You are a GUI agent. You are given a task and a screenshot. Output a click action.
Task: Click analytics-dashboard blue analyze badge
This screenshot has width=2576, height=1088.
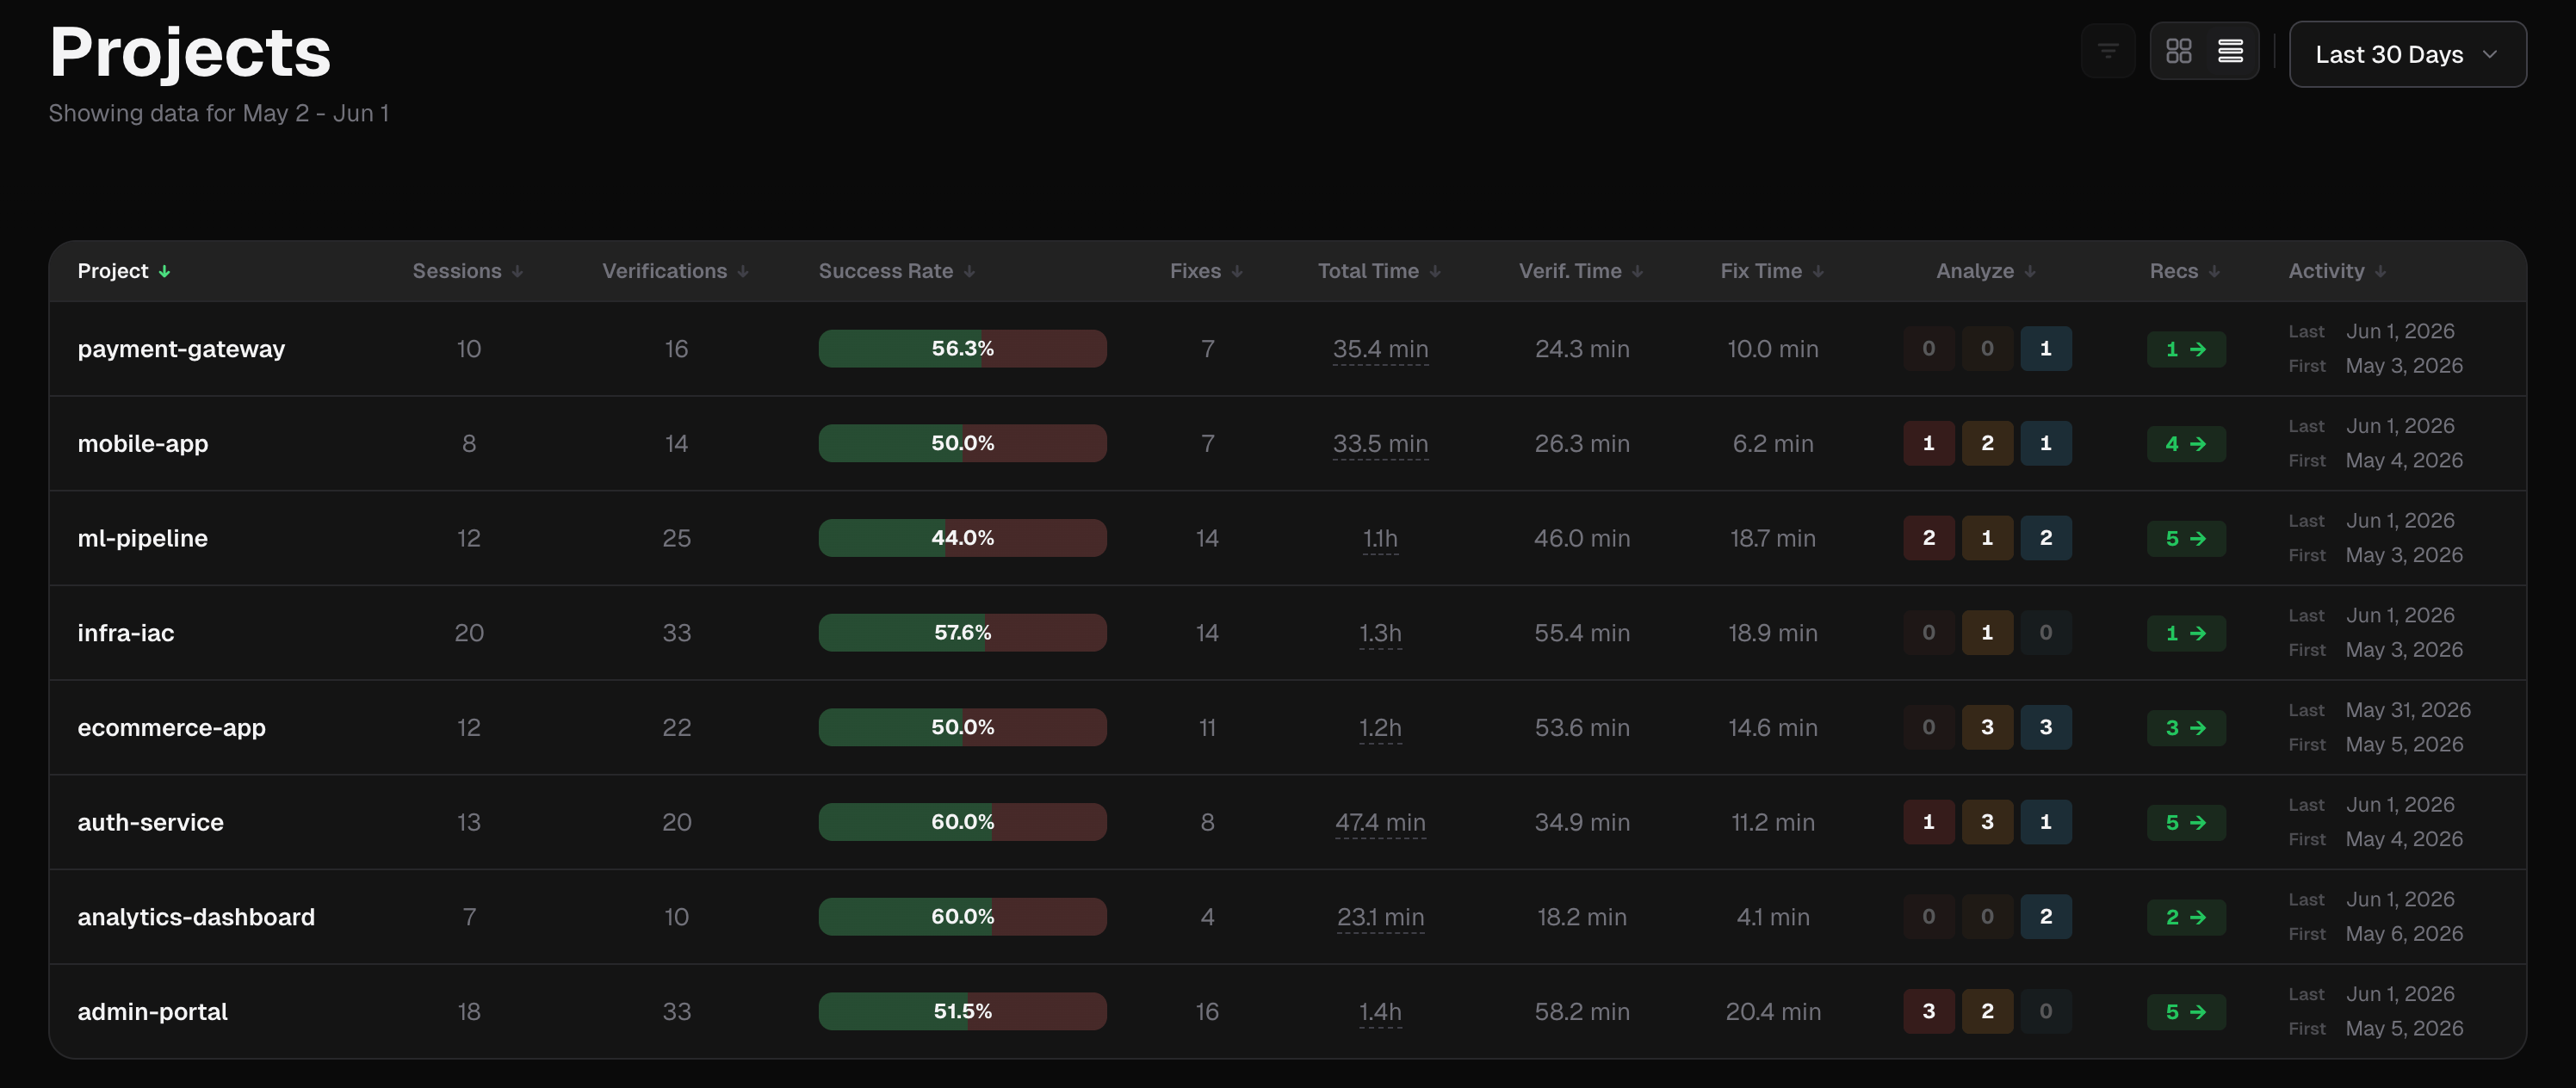2045,917
